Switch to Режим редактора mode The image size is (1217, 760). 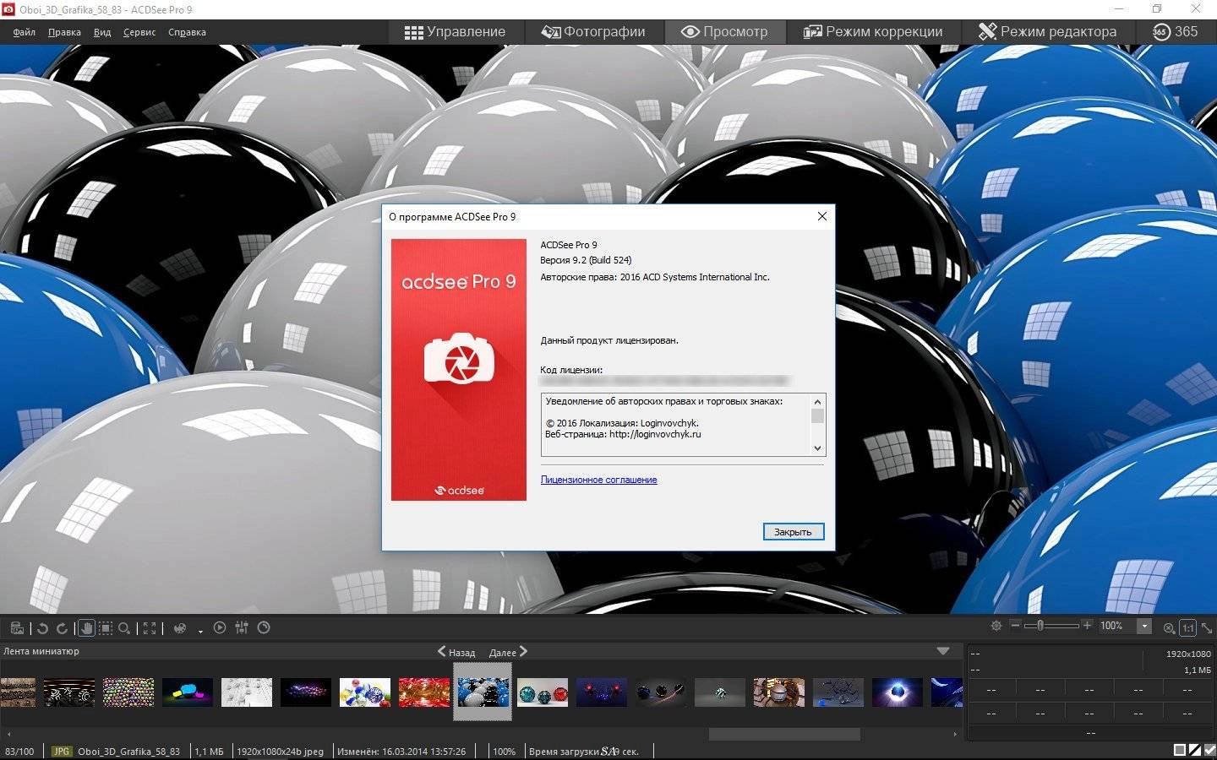1047,31
